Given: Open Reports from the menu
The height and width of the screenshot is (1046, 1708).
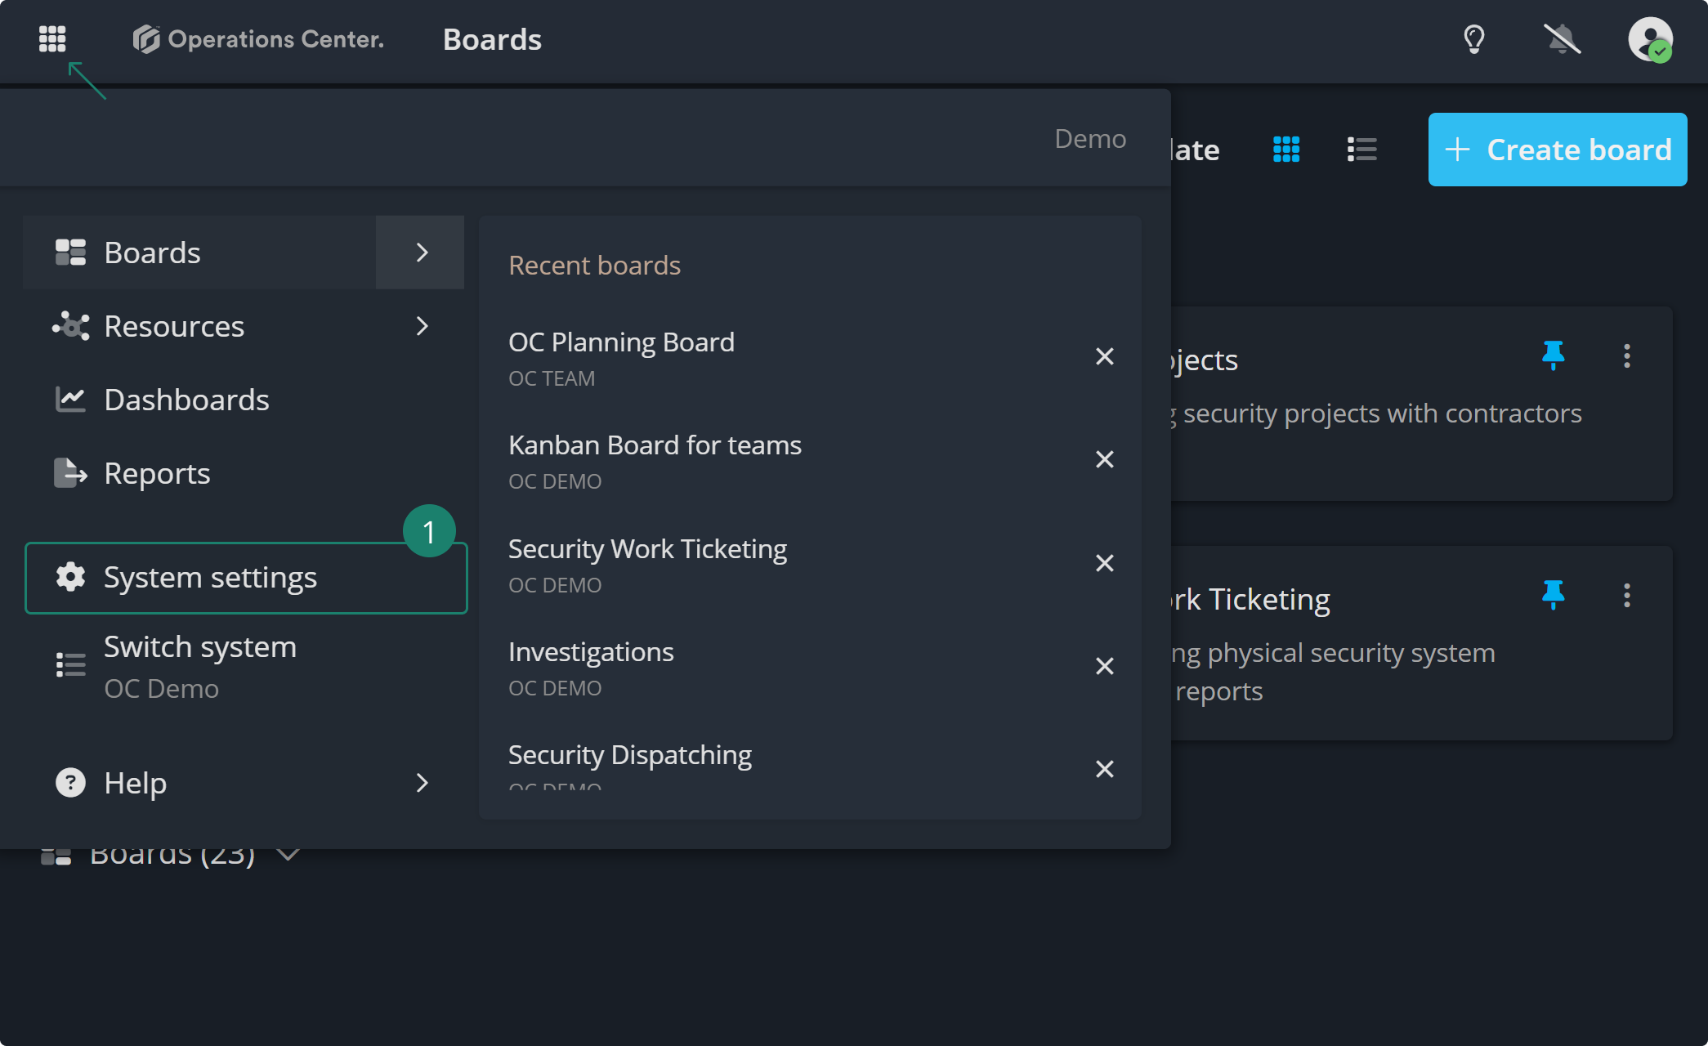Looking at the screenshot, I should coord(157,473).
